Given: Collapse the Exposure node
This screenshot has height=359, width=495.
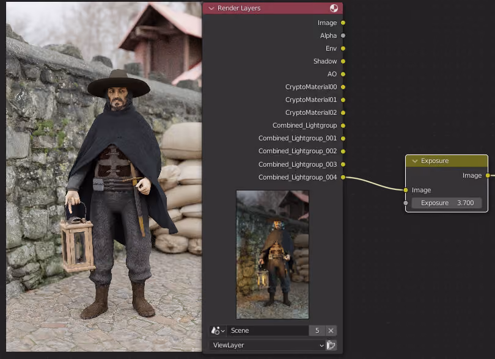Looking at the screenshot, I should [x=415, y=161].
